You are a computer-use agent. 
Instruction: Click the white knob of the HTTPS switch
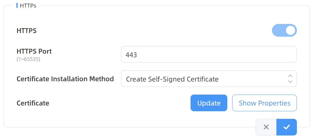(291, 30)
